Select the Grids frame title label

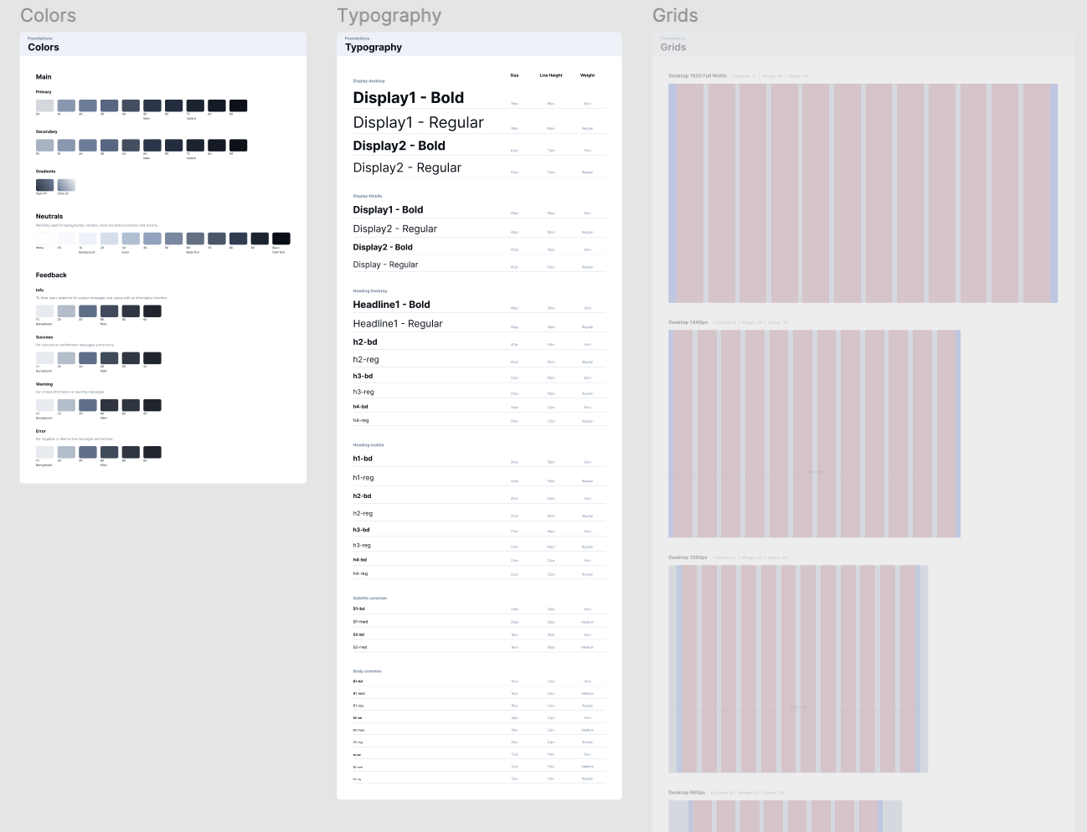click(675, 15)
